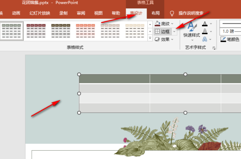
Task: Click the Shading (底纹) paint bucket icon
Action: coord(157,24)
